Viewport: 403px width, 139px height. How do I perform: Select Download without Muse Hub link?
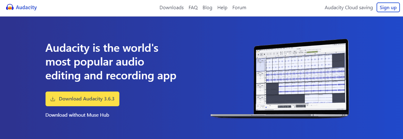[77, 115]
